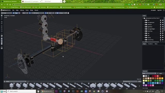Image resolution: width=165 pixels, height=93 pixels.
Task: Toggle the checkmark box before Medium dropdown
Action: pyautogui.click(x=32, y=13)
